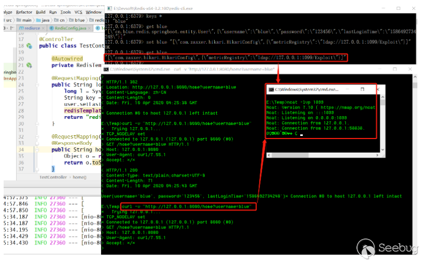Open the Run menu in the IDE
The width and height of the screenshot is (433, 263).
(x=53, y=12)
